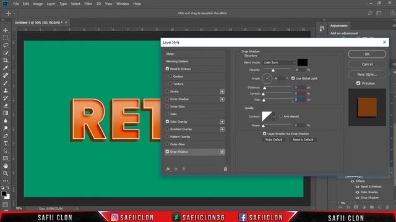The width and height of the screenshot is (396, 222).
Task: Toggle the Preview checkbox
Action: pos(358,83)
